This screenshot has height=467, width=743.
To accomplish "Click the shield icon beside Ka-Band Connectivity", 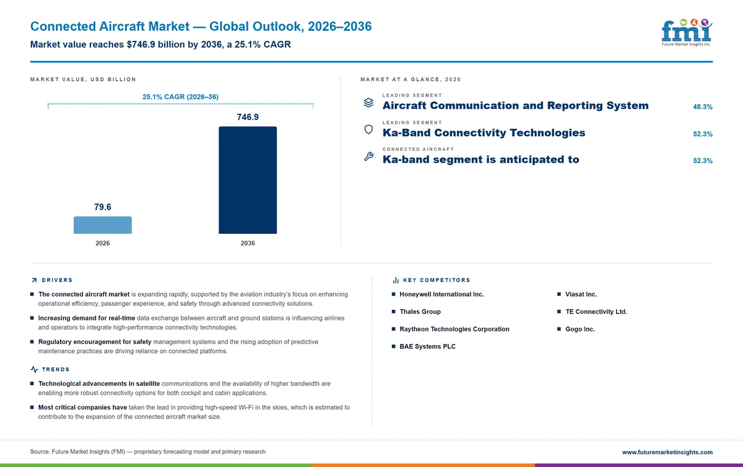I will pyautogui.click(x=368, y=130).
